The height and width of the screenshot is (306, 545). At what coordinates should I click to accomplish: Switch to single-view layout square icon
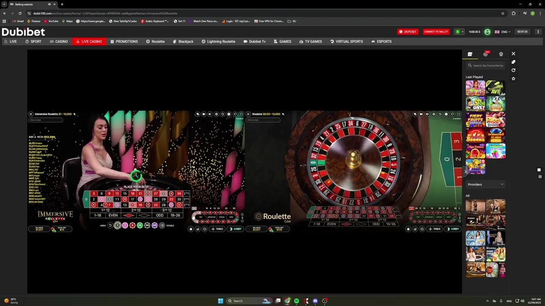pyautogui.click(x=539, y=170)
